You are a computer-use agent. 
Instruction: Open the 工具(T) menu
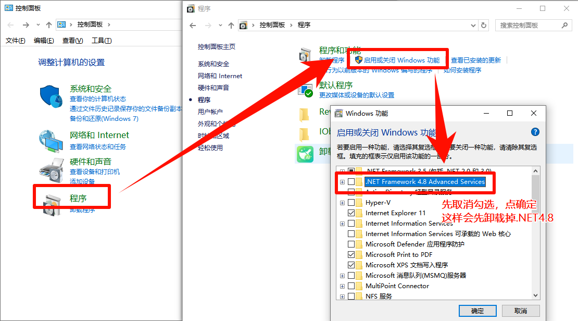point(102,41)
